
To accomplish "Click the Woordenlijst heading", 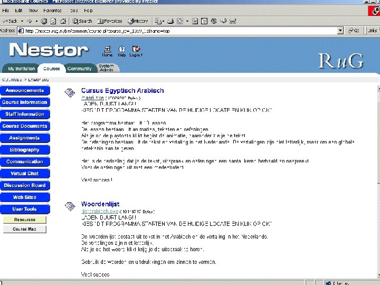I will [x=100, y=204].
